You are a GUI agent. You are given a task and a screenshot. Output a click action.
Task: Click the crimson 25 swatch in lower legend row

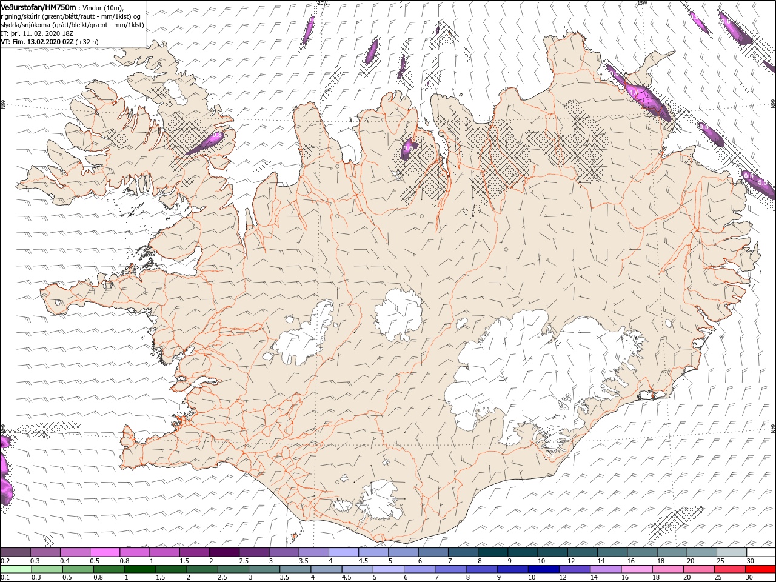point(730,569)
